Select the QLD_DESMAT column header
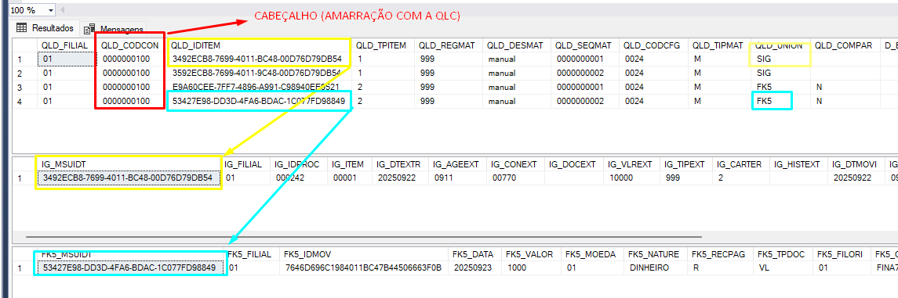Viewport: 898px width, 298px height. (x=517, y=45)
